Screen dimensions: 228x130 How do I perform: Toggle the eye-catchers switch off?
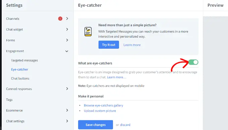[x=193, y=62]
